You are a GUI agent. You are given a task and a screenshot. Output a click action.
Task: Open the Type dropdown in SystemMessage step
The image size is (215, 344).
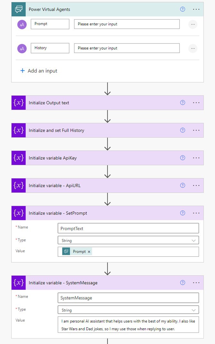click(128, 310)
